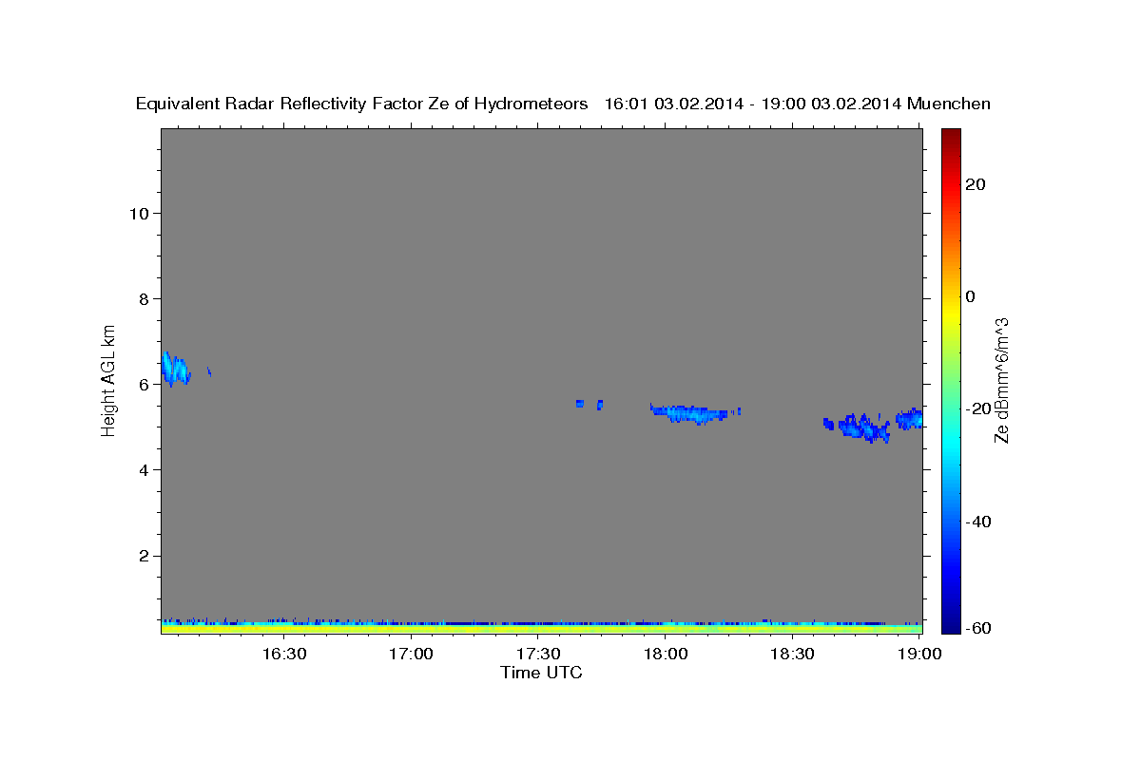Click the 18:30 time tick label

click(x=793, y=654)
